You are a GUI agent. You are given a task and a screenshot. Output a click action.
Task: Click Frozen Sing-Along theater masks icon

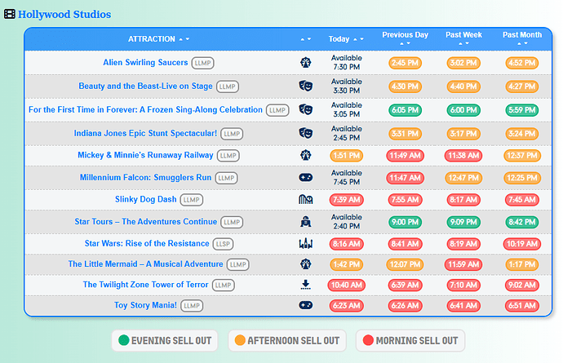coord(305,109)
